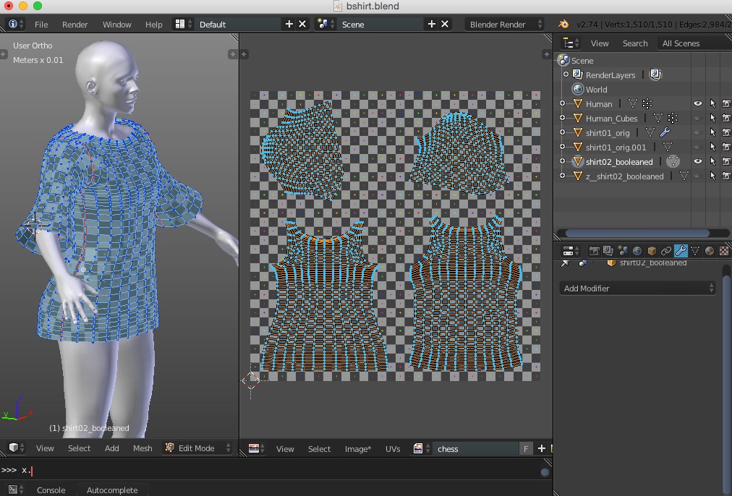Screen dimensions: 732x496
Task: Open the World properties tab
Action: click(x=637, y=251)
